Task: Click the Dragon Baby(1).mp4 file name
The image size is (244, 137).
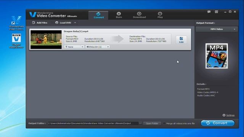Action: (x=76, y=31)
